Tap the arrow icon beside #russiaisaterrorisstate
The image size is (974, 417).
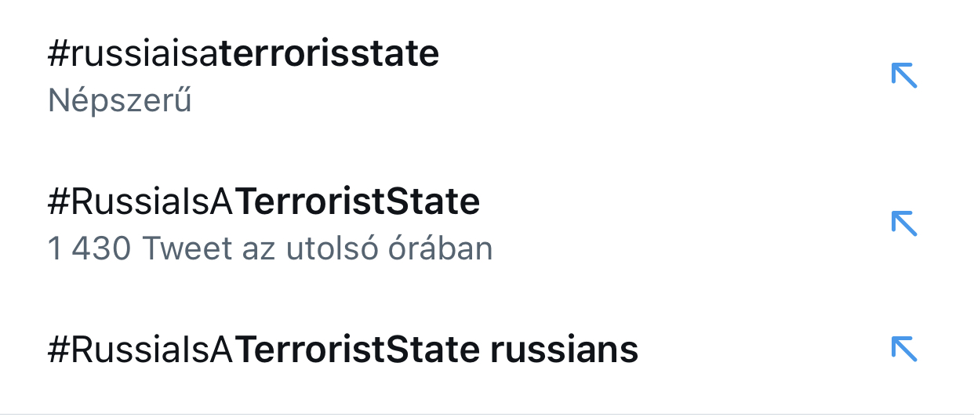[x=904, y=76]
